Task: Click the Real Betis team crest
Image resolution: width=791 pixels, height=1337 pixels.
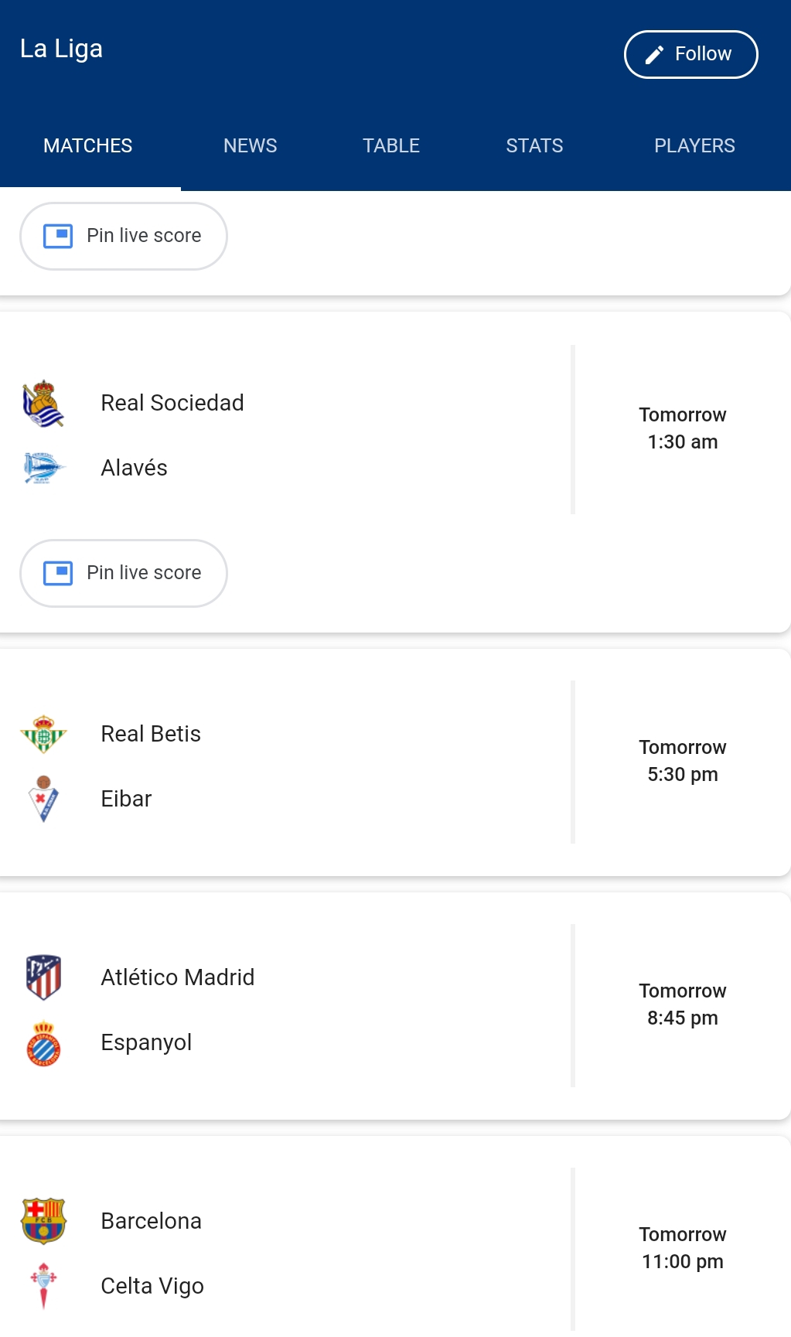Action: (43, 734)
